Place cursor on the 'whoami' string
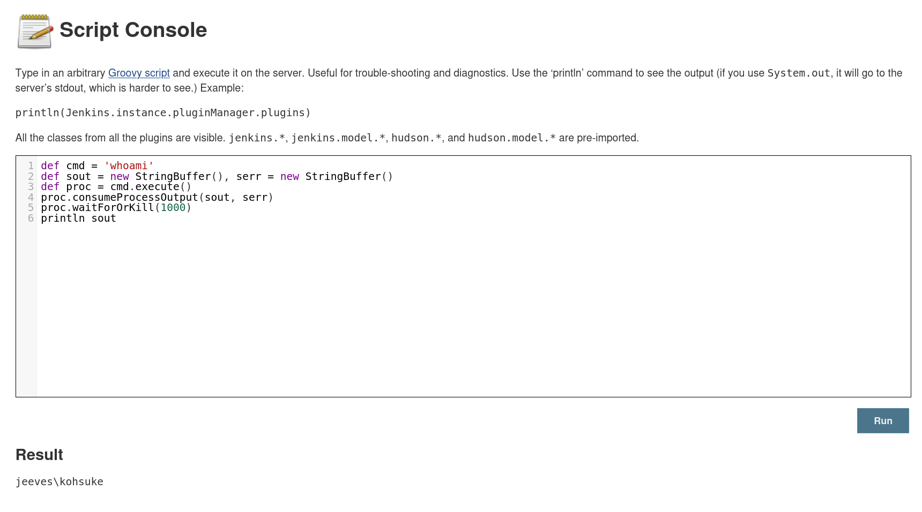 tap(129, 166)
